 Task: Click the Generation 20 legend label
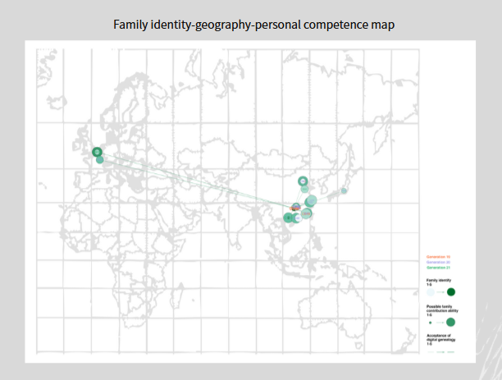coord(438,262)
